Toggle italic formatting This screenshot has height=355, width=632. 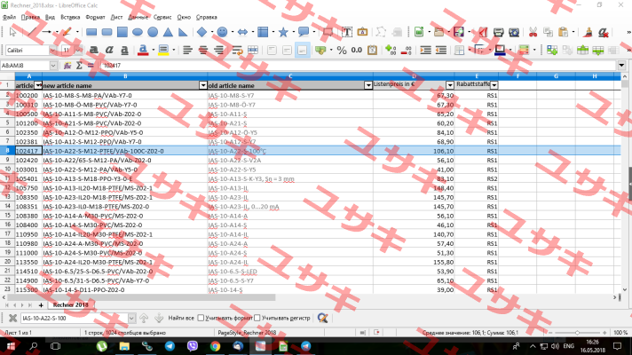point(109,50)
